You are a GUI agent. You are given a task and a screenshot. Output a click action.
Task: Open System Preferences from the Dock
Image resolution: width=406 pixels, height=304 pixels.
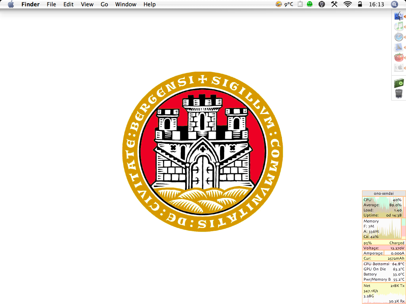(x=399, y=68)
